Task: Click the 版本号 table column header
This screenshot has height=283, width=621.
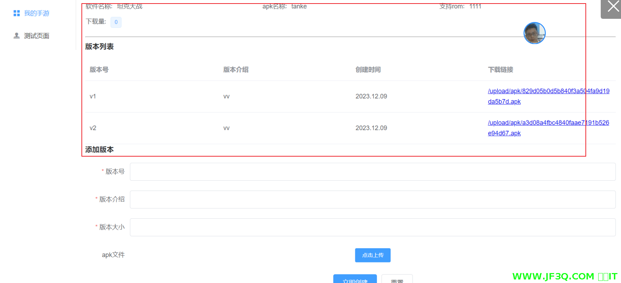Action: [99, 70]
